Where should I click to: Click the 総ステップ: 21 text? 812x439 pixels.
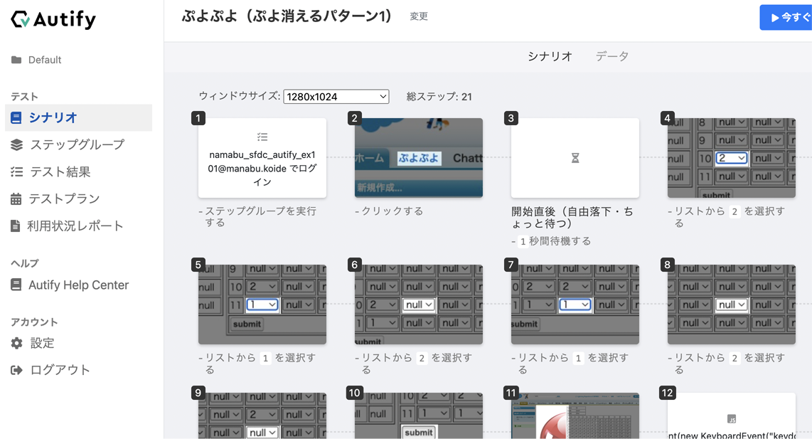tap(439, 96)
